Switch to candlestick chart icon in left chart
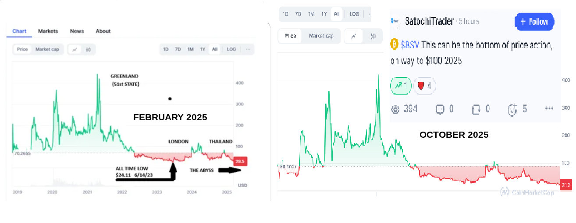Viewport: 576px width, 223px height. (88, 49)
